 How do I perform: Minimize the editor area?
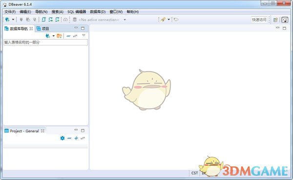(278, 28)
